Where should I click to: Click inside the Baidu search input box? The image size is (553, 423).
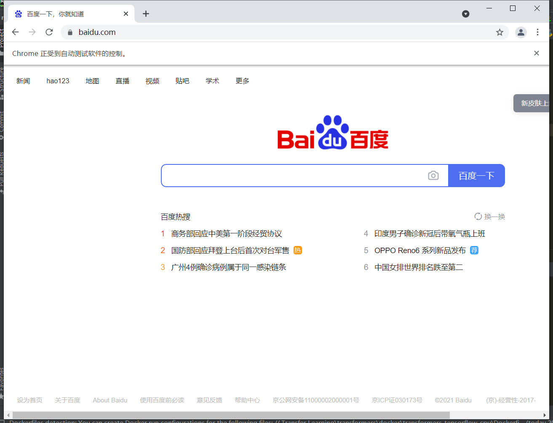click(295, 175)
